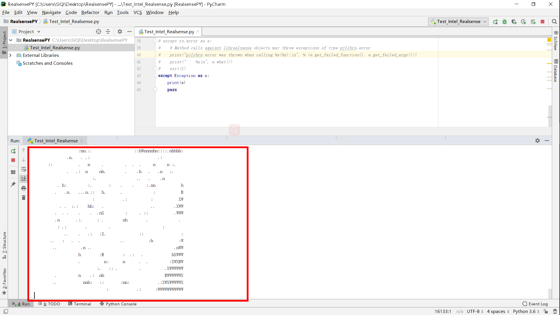The image size is (560, 315).
Task: Click the run console vertical scrollbar
Action: [550, 293]
